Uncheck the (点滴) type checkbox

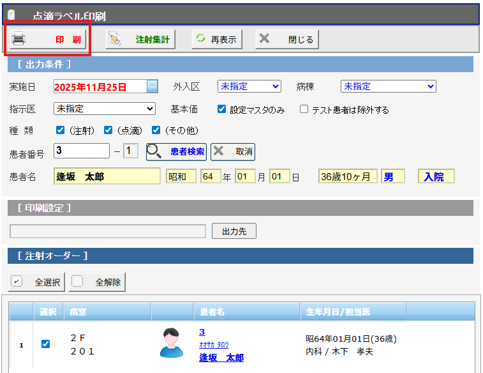108,130
